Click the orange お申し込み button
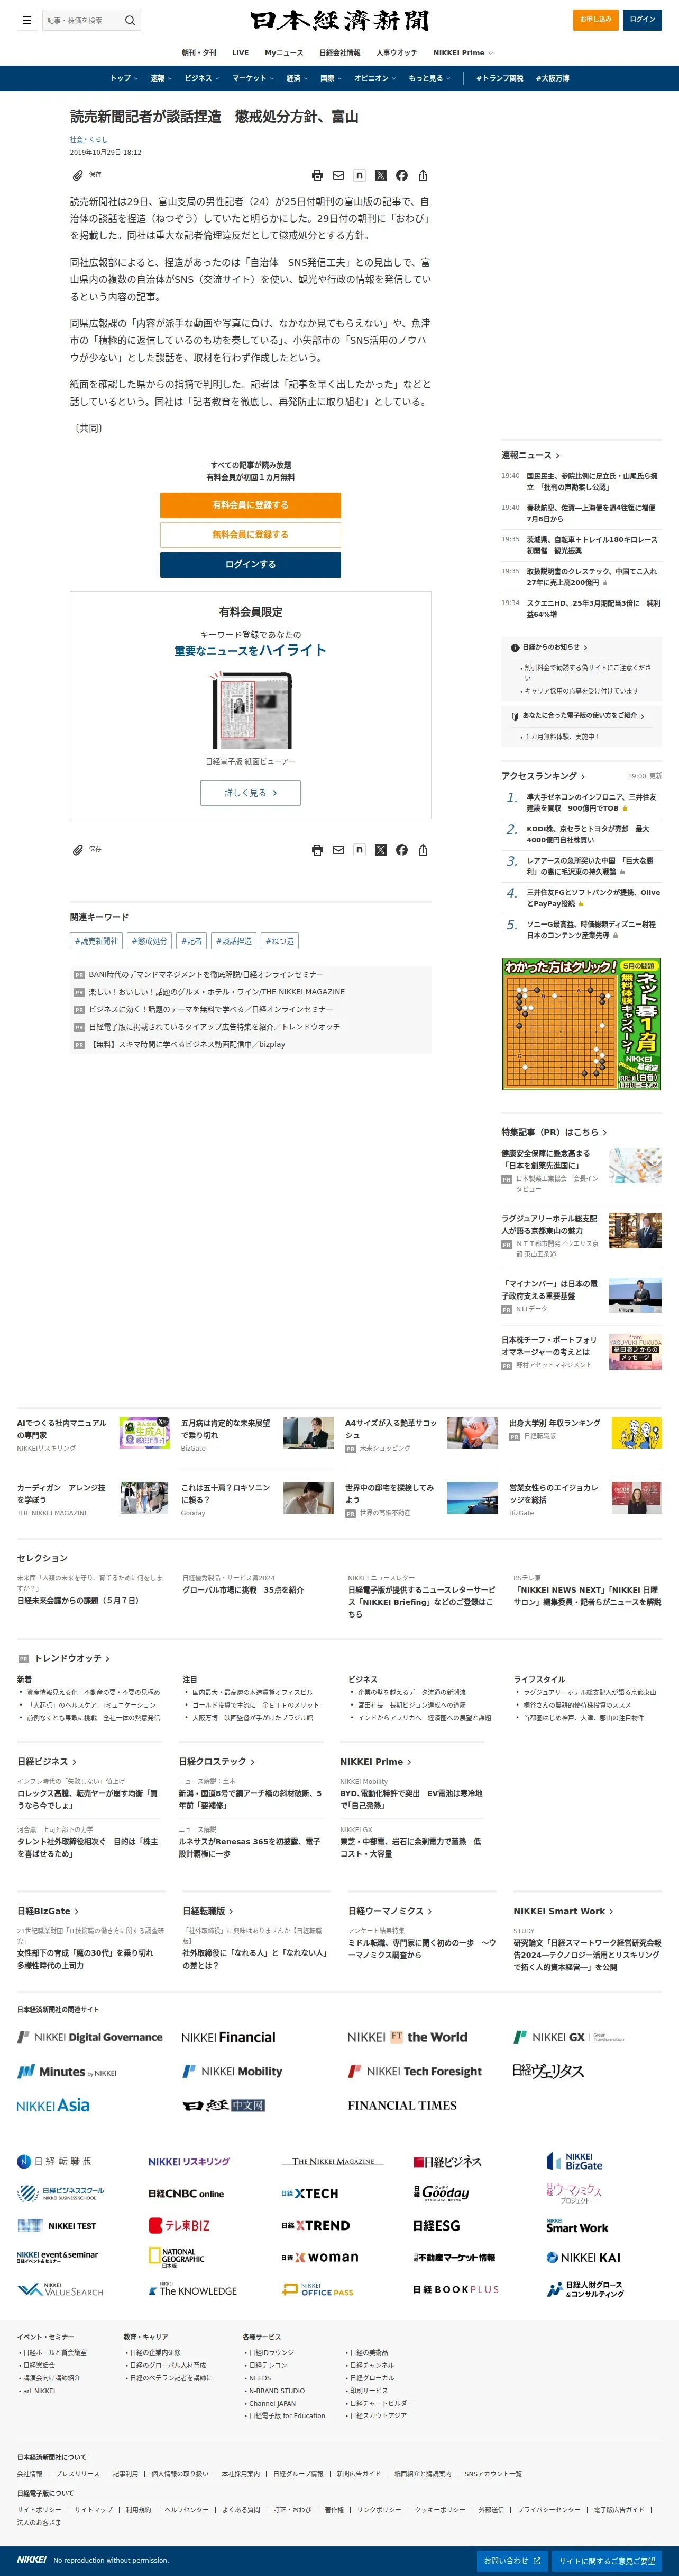The width and height of the screenshot is (679, 2576). click(595, 19)
